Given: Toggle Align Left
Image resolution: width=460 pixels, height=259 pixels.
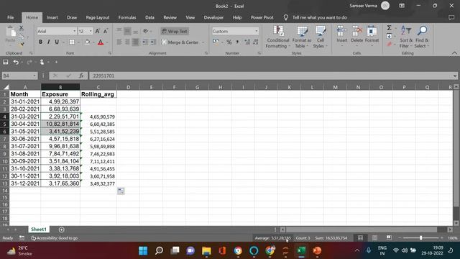Looking at the screenshot, I should [119, 42].
